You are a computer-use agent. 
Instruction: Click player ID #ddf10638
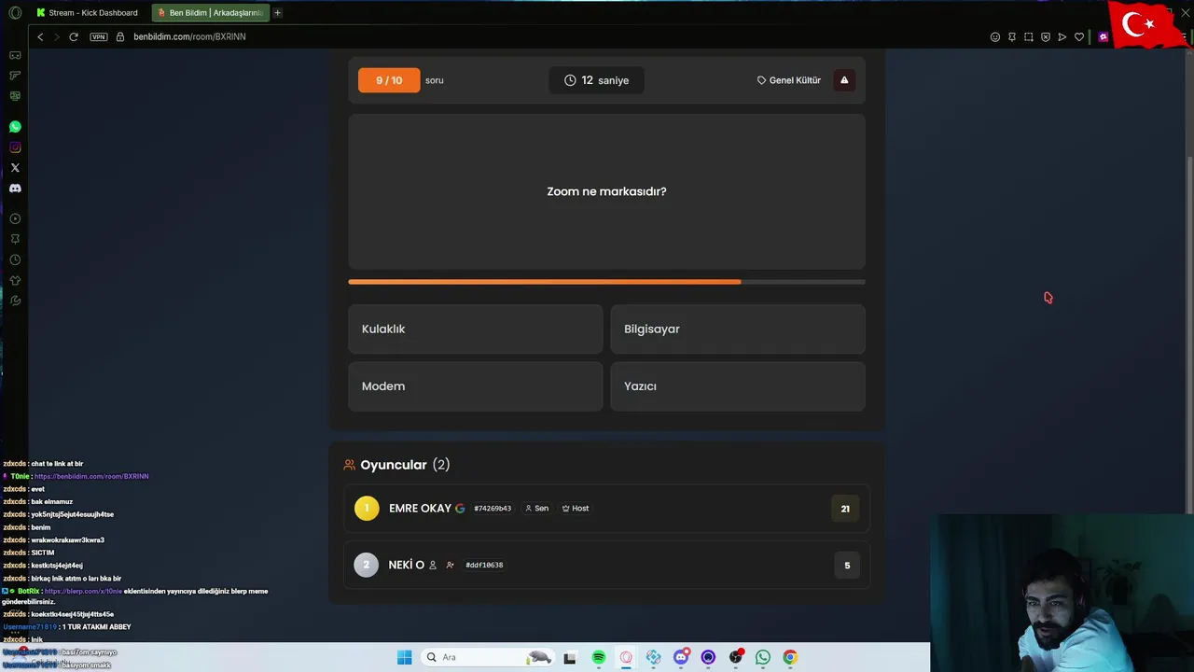coord(484,565)
